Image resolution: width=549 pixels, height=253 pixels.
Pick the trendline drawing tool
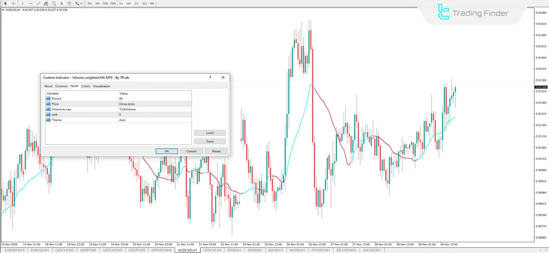click(x=38, y=4)
